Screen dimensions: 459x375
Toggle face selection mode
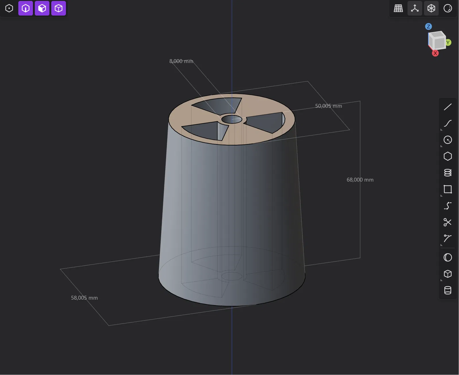coord(42,8)
